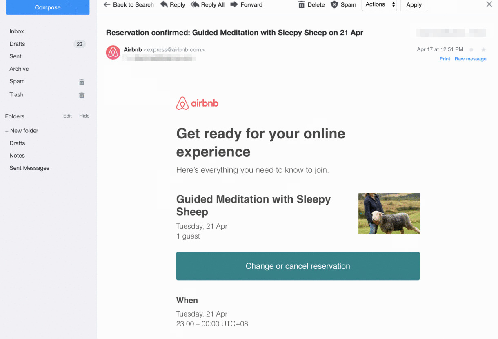
Task: Click the sheep experience thumbnail
Action: tap(389, 214)
